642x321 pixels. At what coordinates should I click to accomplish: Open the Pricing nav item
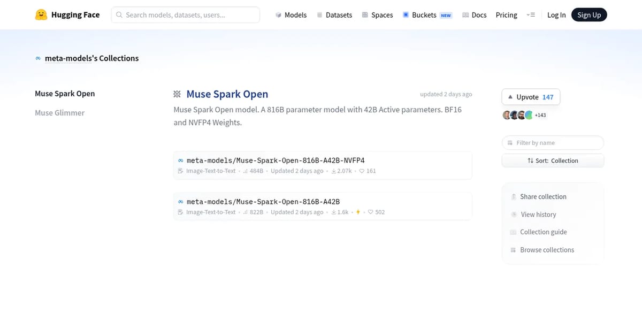506,15
